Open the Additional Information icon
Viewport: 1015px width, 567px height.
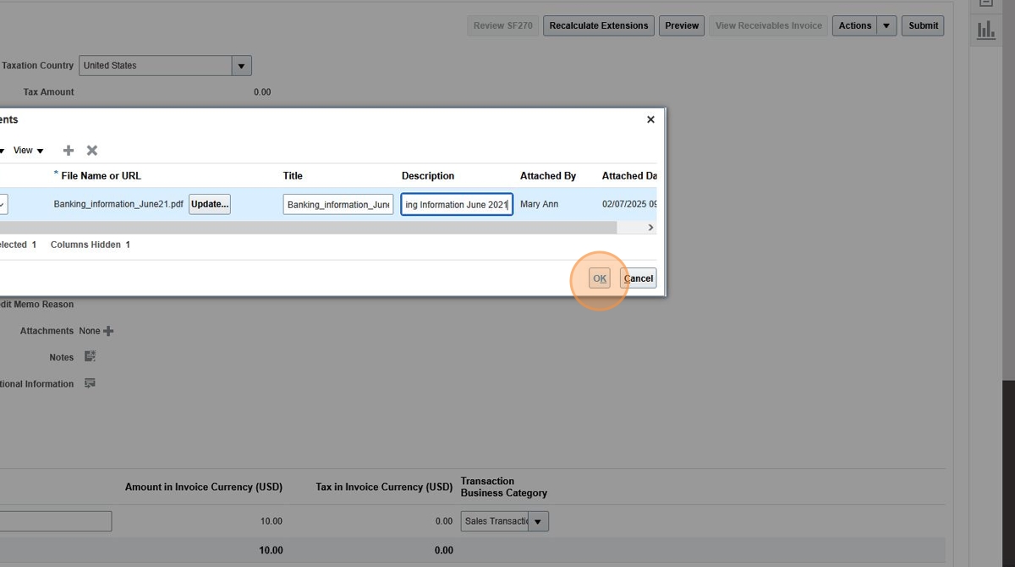90,383
